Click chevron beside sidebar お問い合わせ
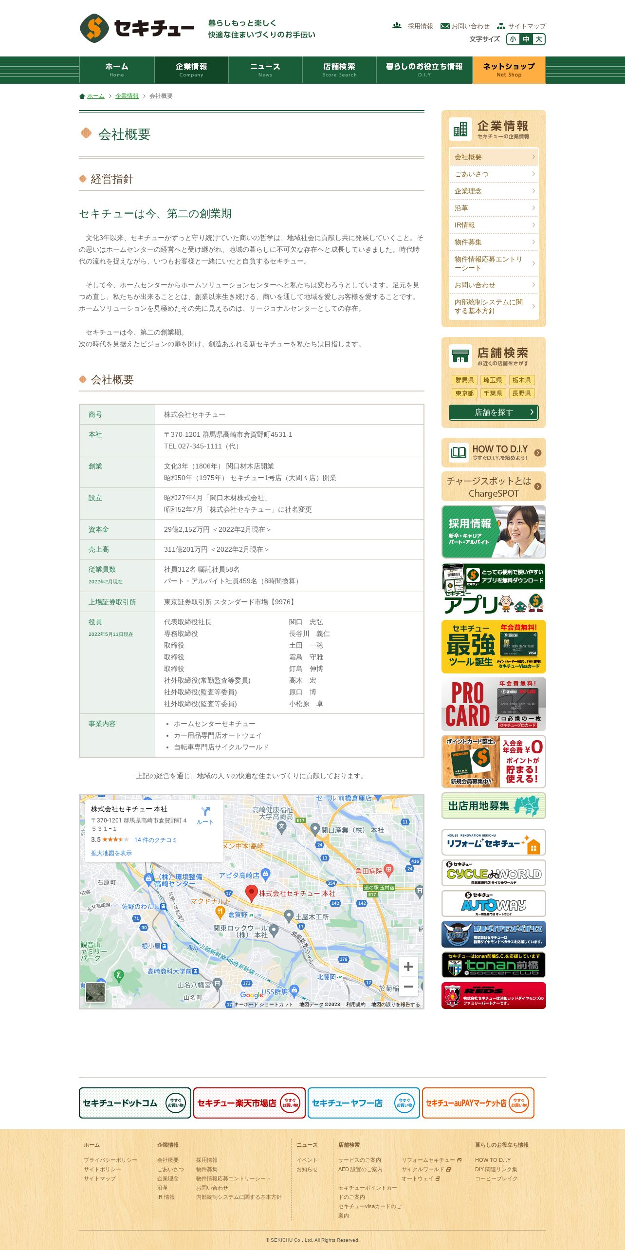 coord(533,285)
